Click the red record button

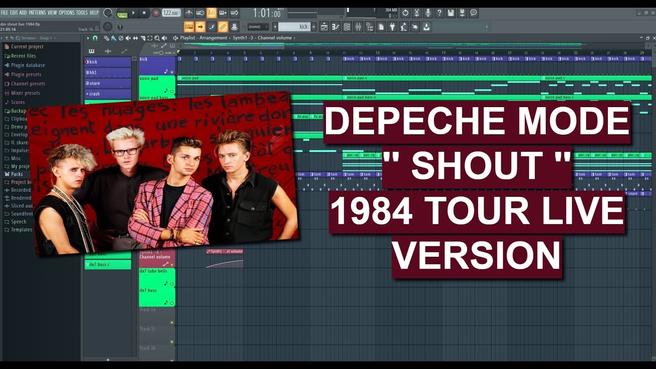156,13
